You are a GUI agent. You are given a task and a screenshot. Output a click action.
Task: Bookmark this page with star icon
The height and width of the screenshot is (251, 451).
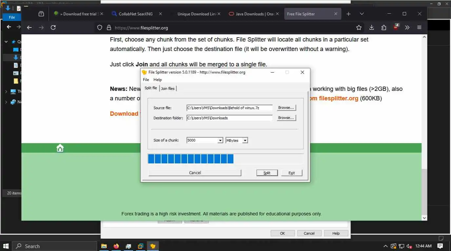click(x=359, y=28)
